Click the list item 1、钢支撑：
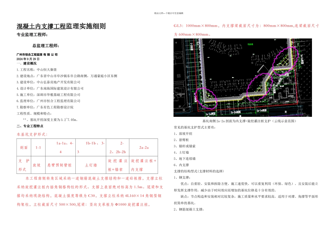The height and width of the screenshot is (235, 333). point(182,178)
